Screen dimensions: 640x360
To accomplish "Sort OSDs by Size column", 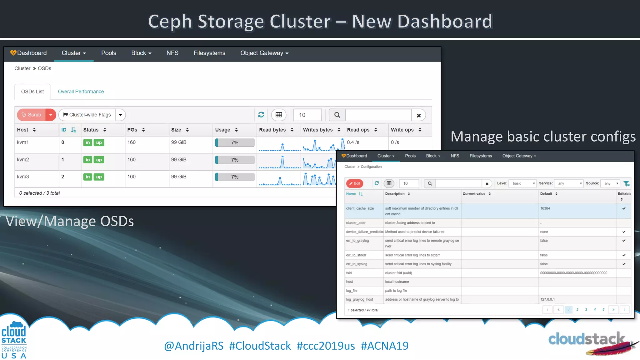I will click(x=191, y=130).
